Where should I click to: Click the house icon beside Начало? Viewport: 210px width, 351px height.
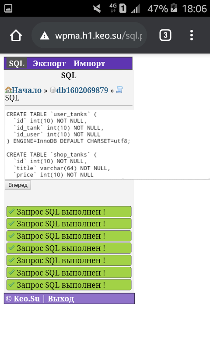click(x=8, y=90)
